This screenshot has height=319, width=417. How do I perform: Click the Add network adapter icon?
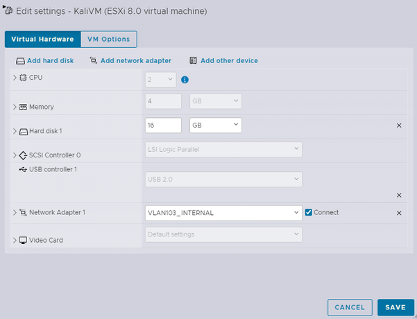pyautogui.click(x=93, y=61)
